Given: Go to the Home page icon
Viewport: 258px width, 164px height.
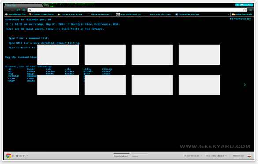Looking at the screenshot, I should pyautogui.click(x=24, y=10).
